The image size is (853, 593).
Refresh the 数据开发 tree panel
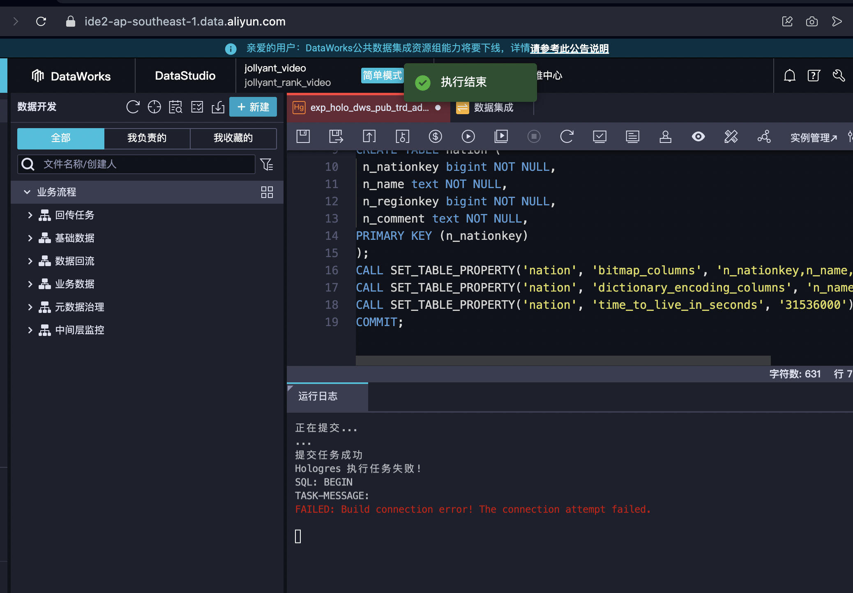coord(133,107)
